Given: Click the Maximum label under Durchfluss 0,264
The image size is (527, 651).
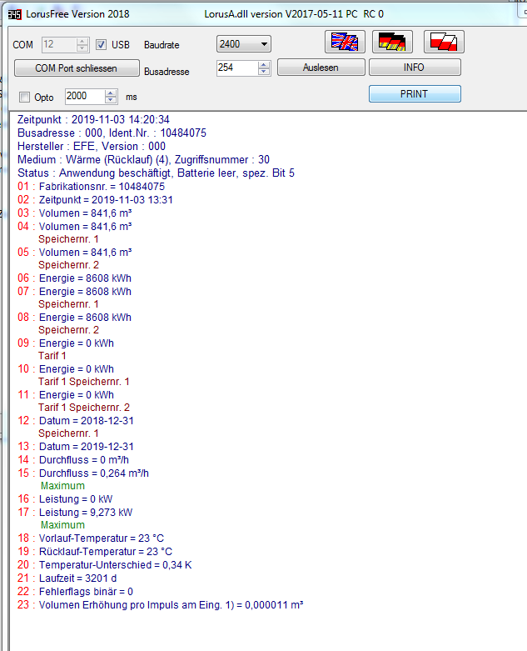Looking at the screenshot, I should (62, 486).
